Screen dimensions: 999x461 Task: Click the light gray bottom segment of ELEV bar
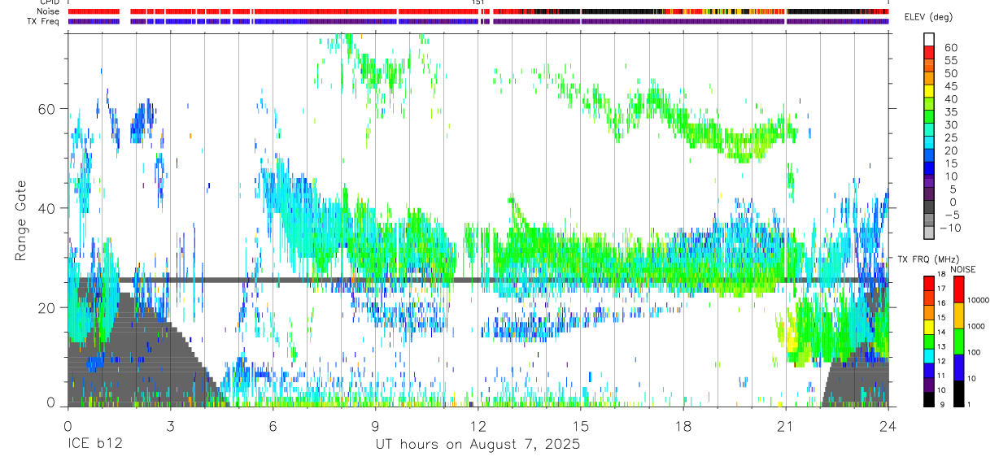(929, 233)
